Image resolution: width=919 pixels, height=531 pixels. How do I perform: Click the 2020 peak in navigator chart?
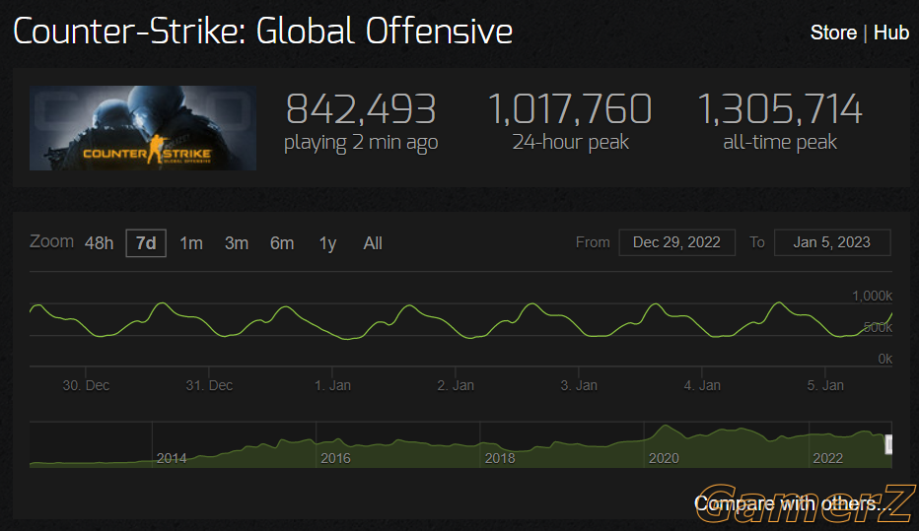[666, 428]
